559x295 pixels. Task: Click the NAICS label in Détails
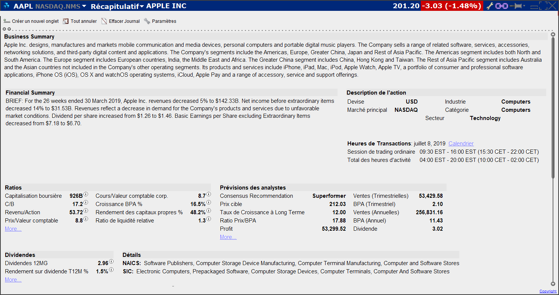132,263
